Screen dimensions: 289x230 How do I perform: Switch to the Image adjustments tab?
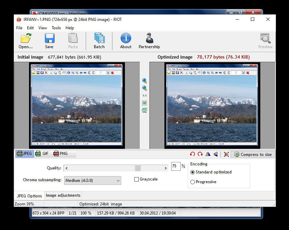tap(63, 195)
